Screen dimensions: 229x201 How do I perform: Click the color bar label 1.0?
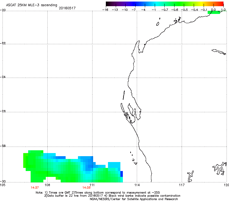[x=223, y=10]
